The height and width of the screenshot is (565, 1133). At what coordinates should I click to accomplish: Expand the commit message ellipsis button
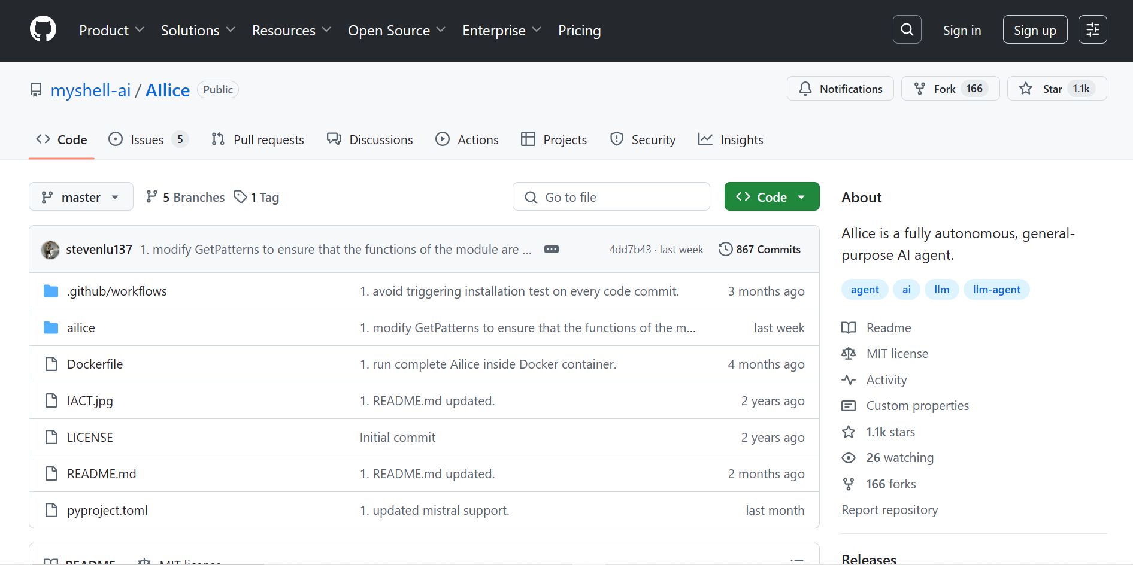point(552,249)
